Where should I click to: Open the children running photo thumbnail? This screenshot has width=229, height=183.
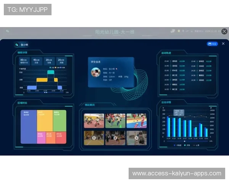115,120
